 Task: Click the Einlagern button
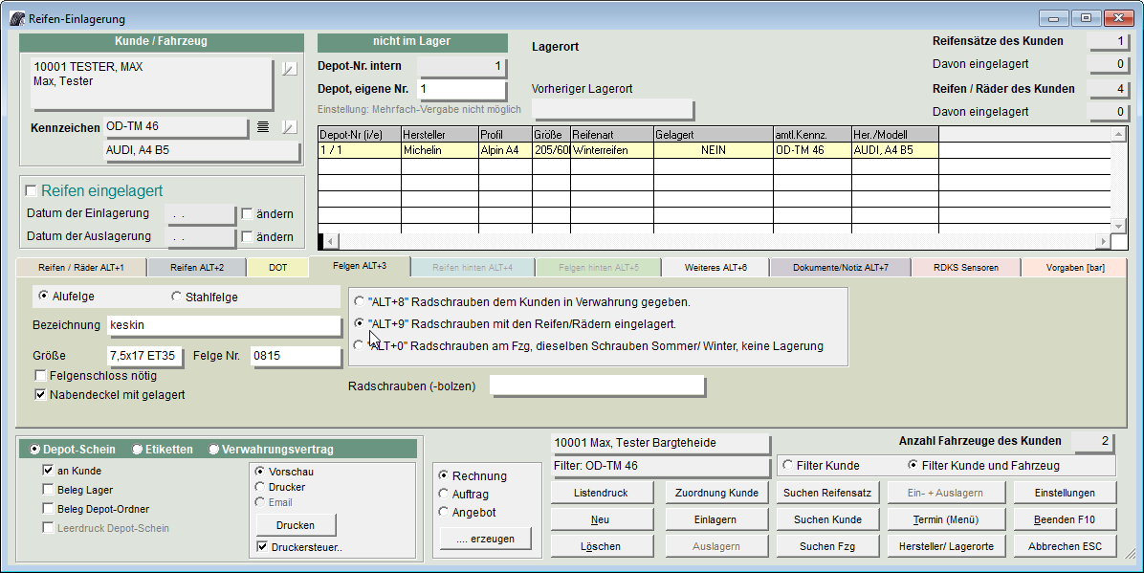716,519
